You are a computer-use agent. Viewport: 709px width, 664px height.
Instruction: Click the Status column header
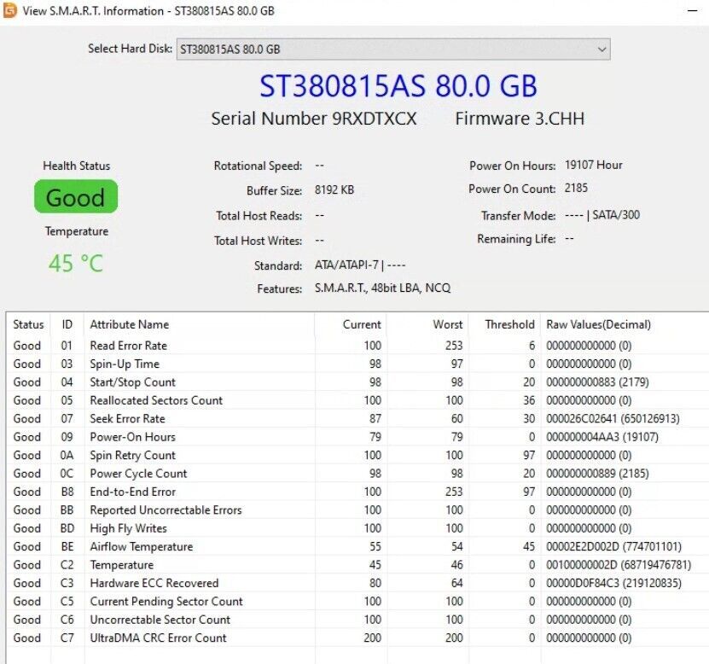click(x=28, y=324)
